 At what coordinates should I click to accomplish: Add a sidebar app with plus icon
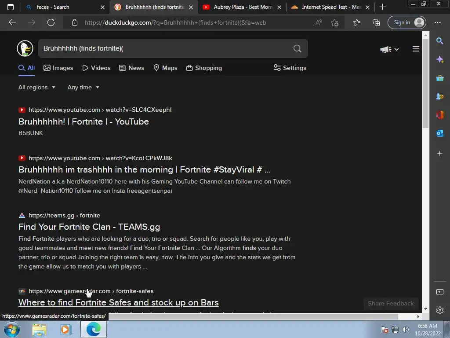439,154
